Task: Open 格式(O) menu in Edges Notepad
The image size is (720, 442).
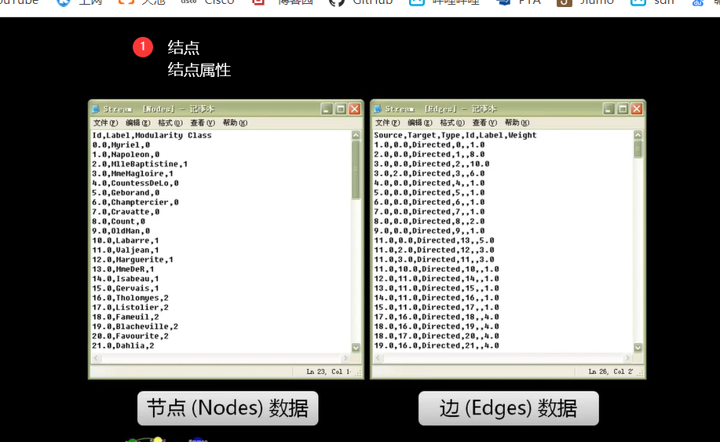Action: point(451,123)
